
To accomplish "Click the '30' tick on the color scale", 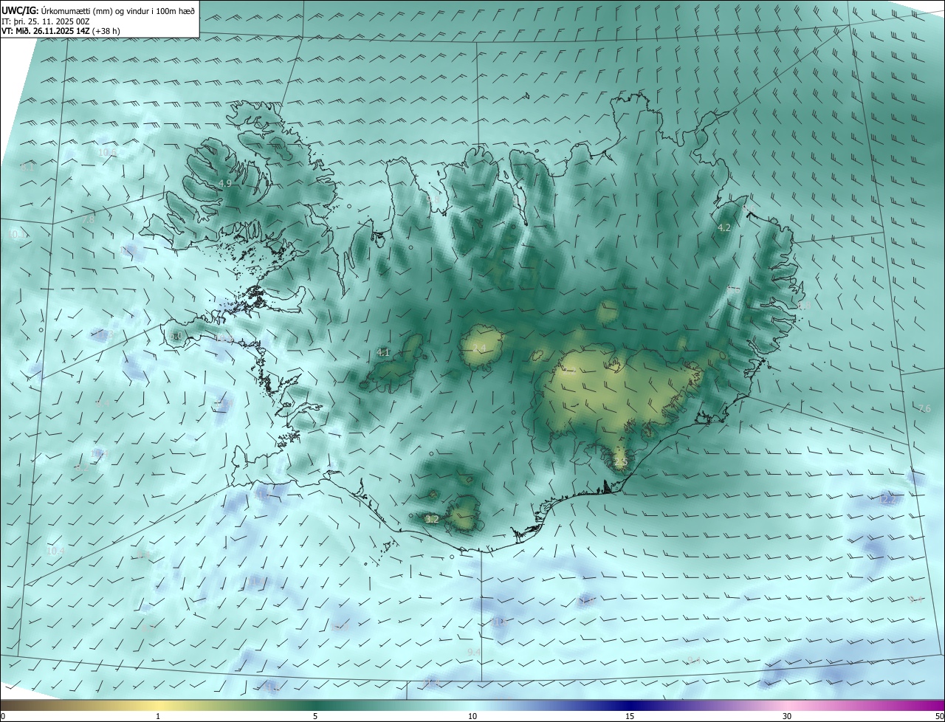I will 787,716.
